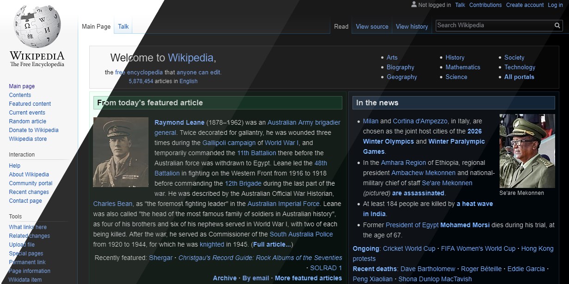Open the Arts portal
Image resolution: width=569 pixels, height=284 pixels.
tap(392, 58)
